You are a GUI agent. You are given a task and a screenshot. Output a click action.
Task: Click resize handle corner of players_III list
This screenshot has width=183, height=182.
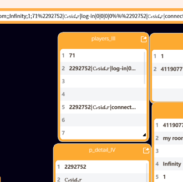[x=144, y=135]
